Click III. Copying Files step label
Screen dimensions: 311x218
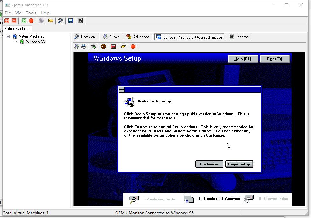(x=272, y=199)
